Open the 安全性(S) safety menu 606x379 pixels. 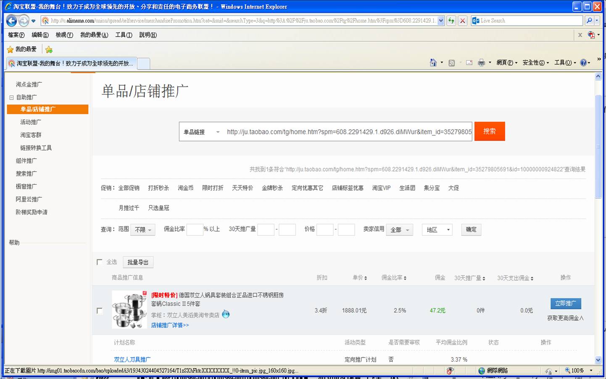click(536, 63)
